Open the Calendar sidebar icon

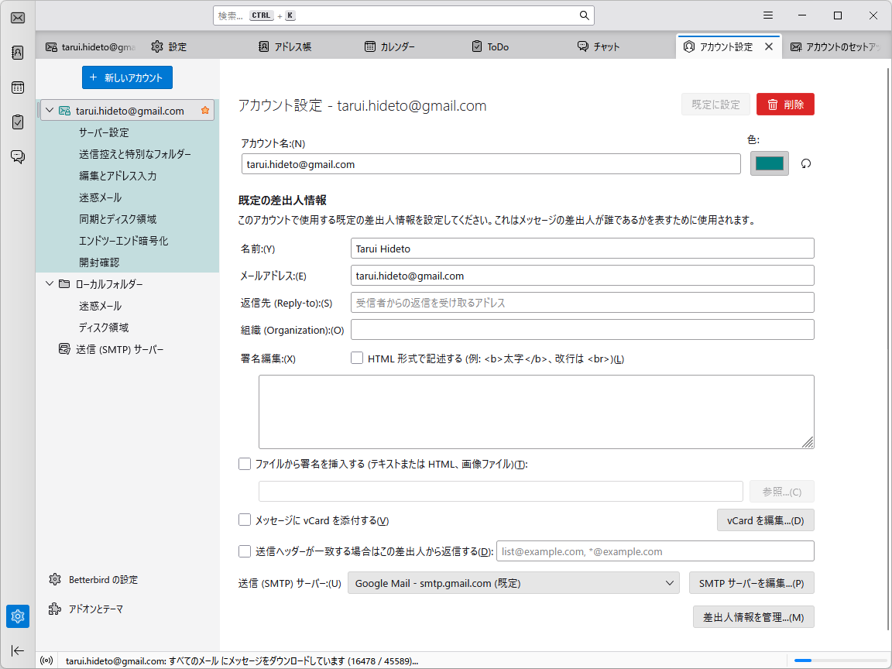(x=18, y=87)
